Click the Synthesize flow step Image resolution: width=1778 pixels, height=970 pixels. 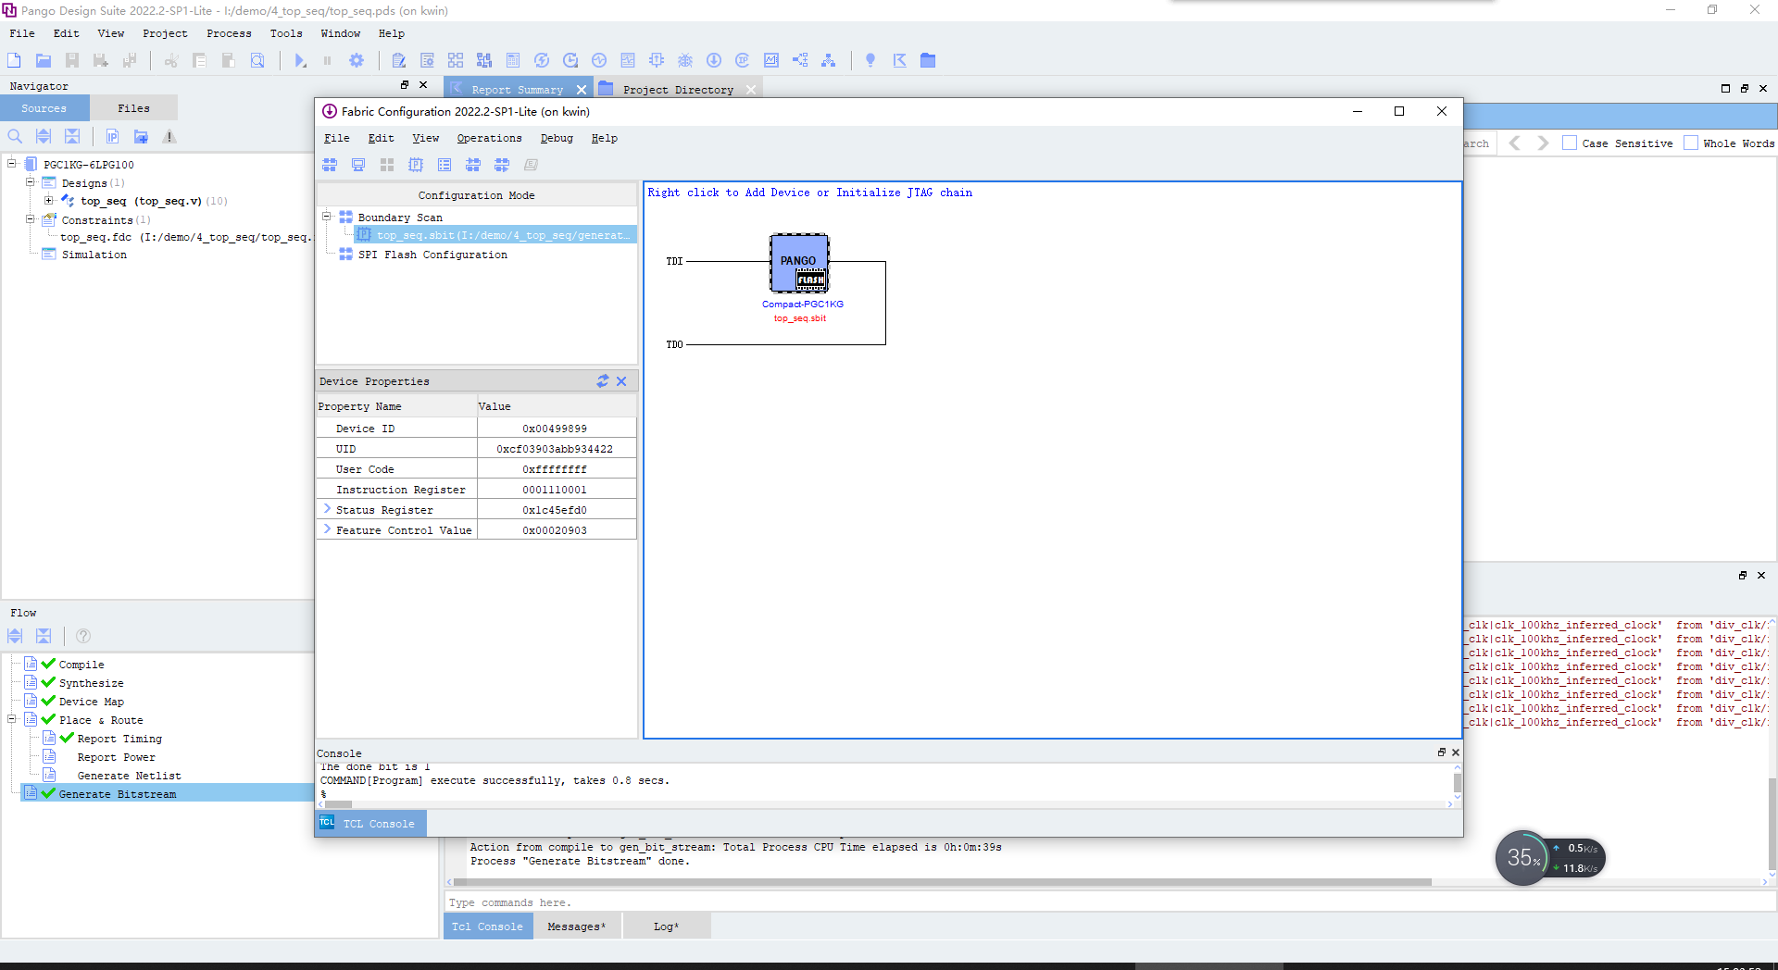click(91, 683)
